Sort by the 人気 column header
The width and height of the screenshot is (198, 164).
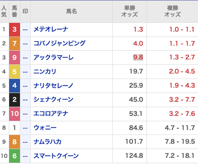pyautogui.click(x=4, y=11)
